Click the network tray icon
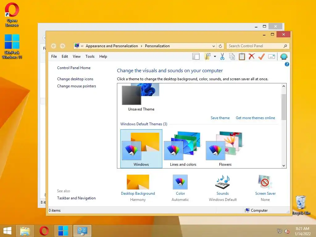This screenshot has height=237, width=316. click(x=279, y=231)
